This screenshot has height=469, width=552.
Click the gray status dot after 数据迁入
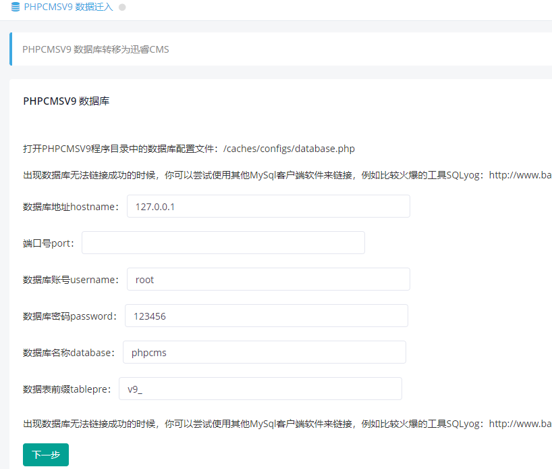(x=122, y=7)
